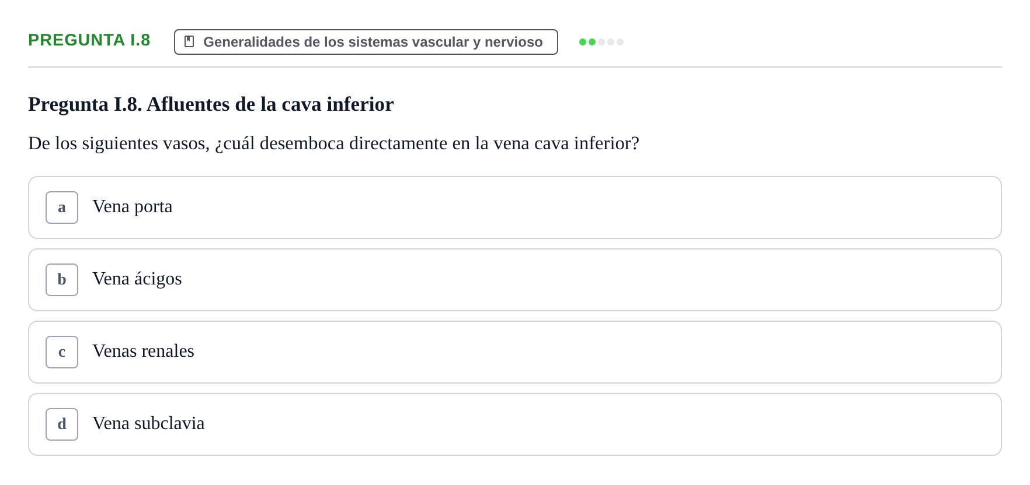
Task: Click the second green difficulty dot
Action: 592,42
